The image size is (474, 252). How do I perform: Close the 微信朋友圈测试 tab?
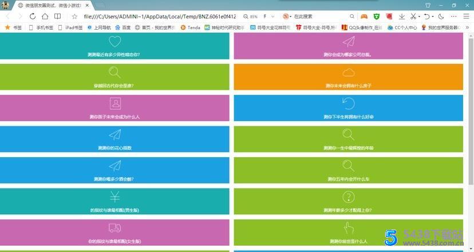(87, 5)
